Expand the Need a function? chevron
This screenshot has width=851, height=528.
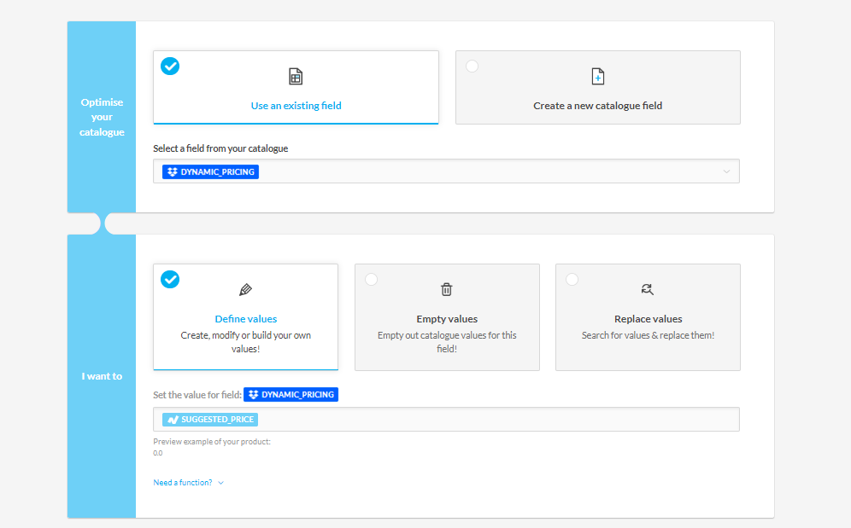point(221,483)
